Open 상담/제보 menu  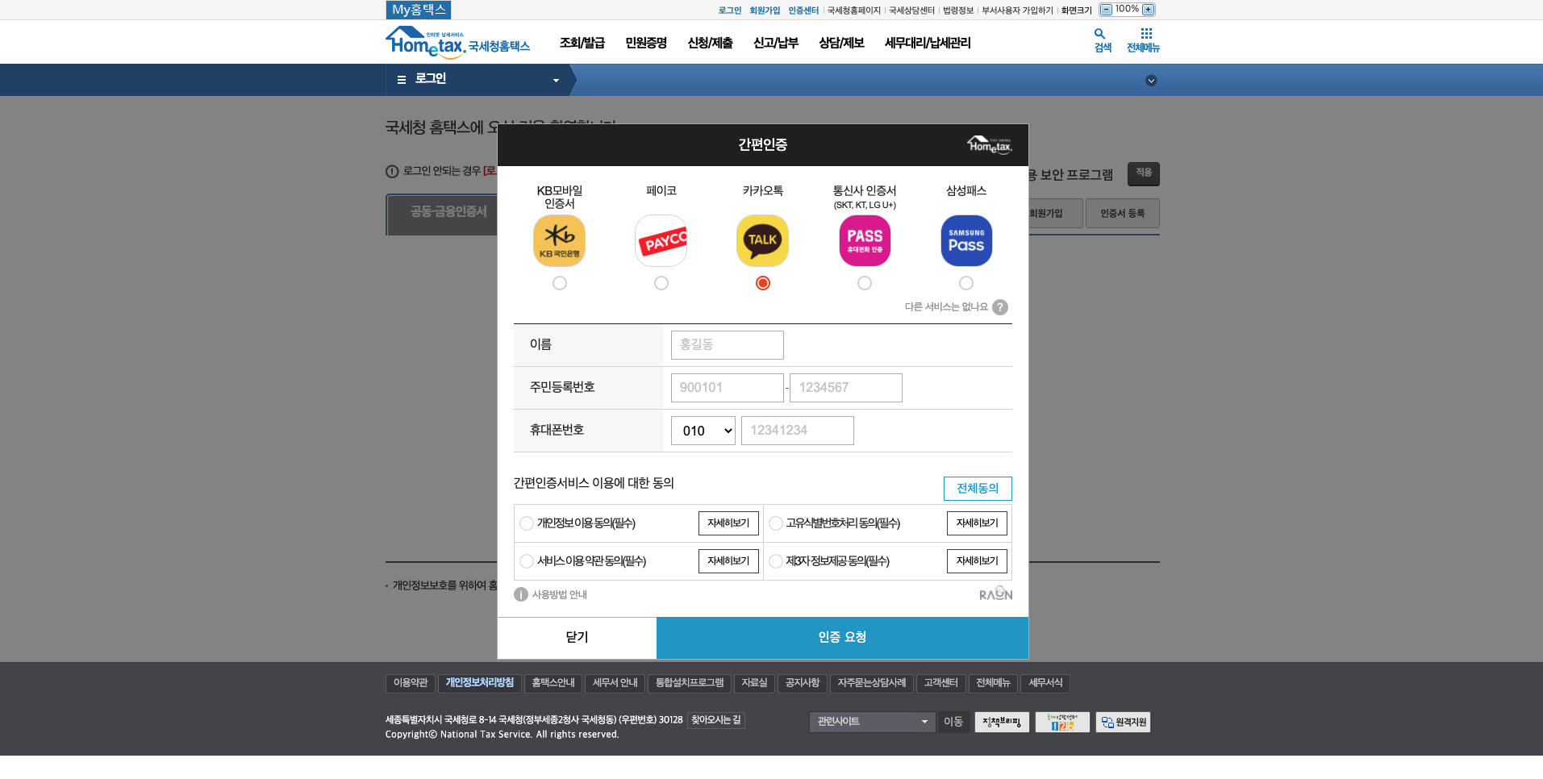pyautogui.click(x=841, y=43)
